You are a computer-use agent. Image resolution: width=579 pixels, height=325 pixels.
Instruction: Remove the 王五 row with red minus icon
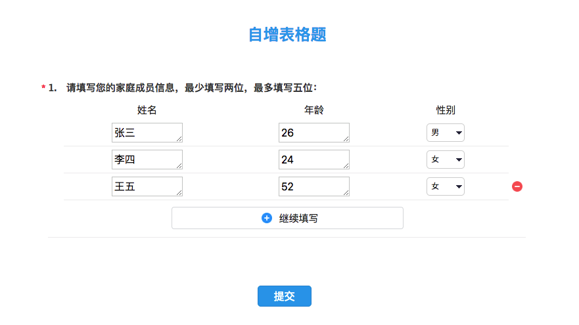click(x=517, y=186)
